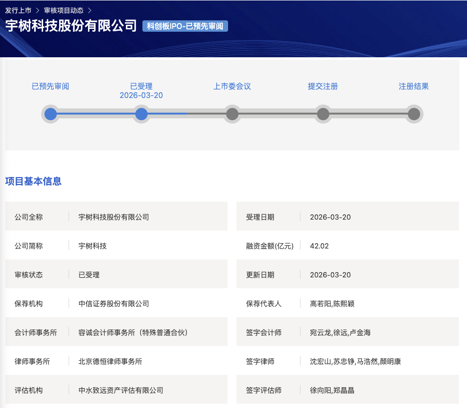Select the 已预先审阅 stage label

tap(50, 86)
